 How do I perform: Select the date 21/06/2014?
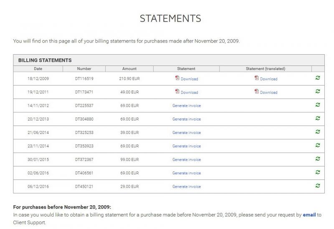38,132
